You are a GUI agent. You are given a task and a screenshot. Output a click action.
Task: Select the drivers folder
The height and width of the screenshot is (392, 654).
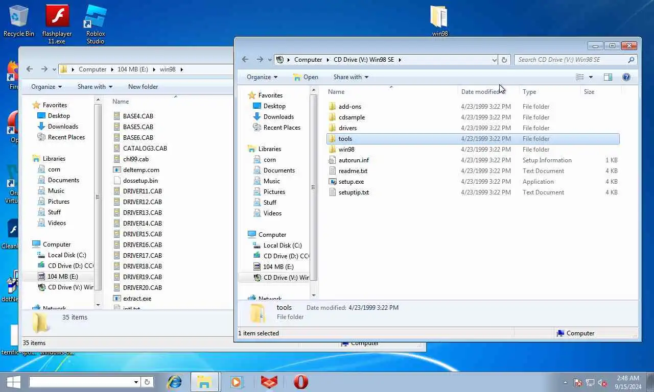pos(347,128)
